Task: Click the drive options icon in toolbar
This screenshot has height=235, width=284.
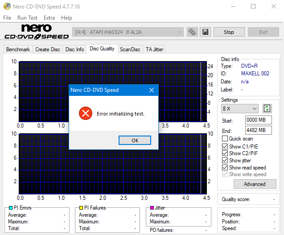Action: (192, 32)
